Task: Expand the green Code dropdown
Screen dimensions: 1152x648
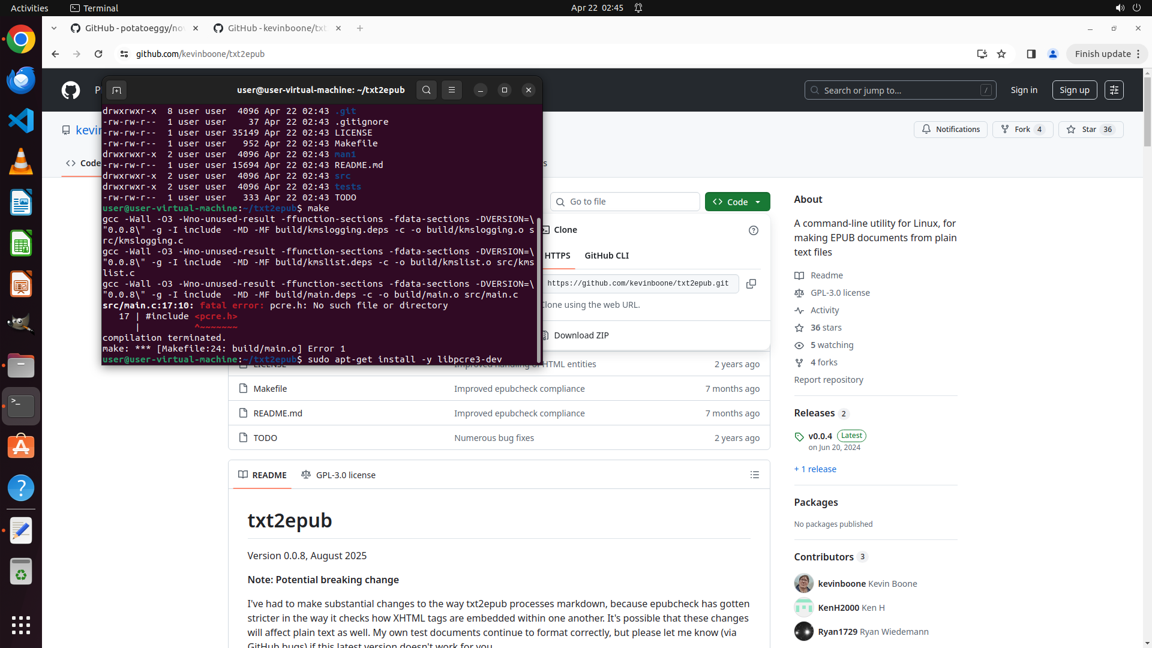Action: [x=737, y=202]
